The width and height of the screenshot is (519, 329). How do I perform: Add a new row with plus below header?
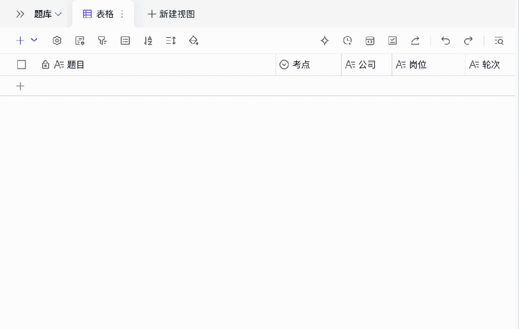(20, 86)
